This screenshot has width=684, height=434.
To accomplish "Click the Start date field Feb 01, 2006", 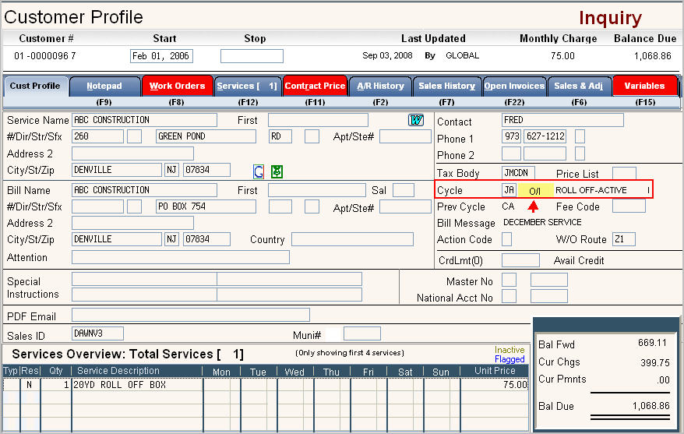I will [161, 56].
